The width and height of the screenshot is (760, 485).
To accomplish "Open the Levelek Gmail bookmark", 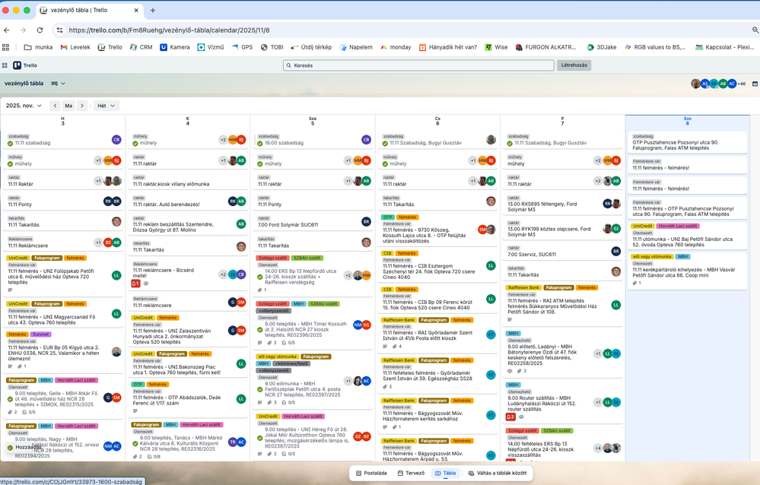I will click(75, 47).
